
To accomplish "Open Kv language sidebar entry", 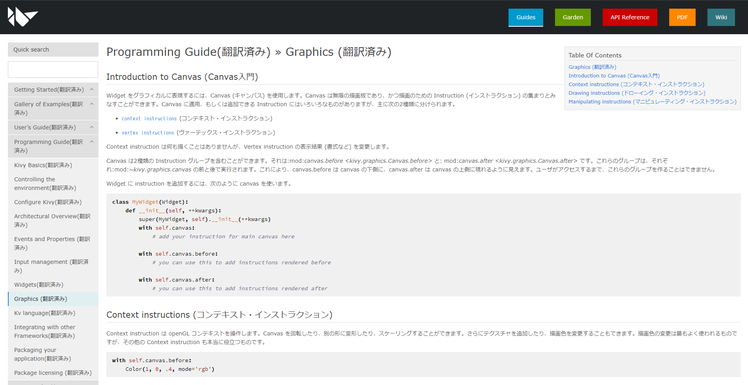I will coord(45,313).
